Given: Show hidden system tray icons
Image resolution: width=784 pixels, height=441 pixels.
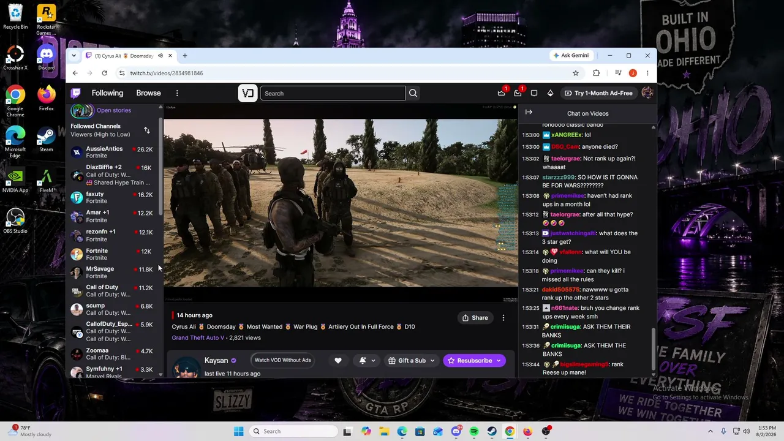Looking at the screenshot, I should click(x=710, y=431).
